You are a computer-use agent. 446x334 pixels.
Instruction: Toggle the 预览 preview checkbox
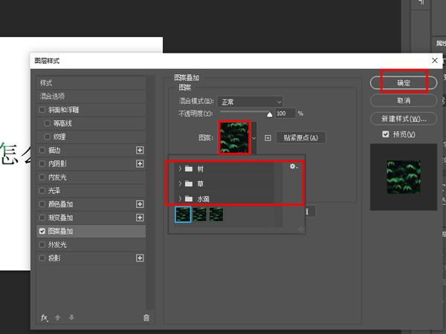385,134
